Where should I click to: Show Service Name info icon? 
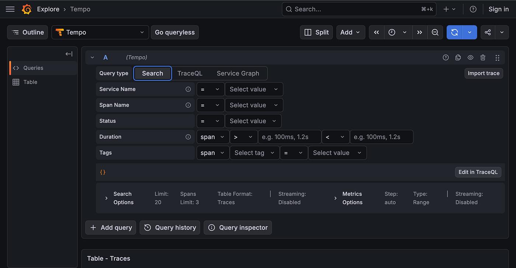coord(188,89)
